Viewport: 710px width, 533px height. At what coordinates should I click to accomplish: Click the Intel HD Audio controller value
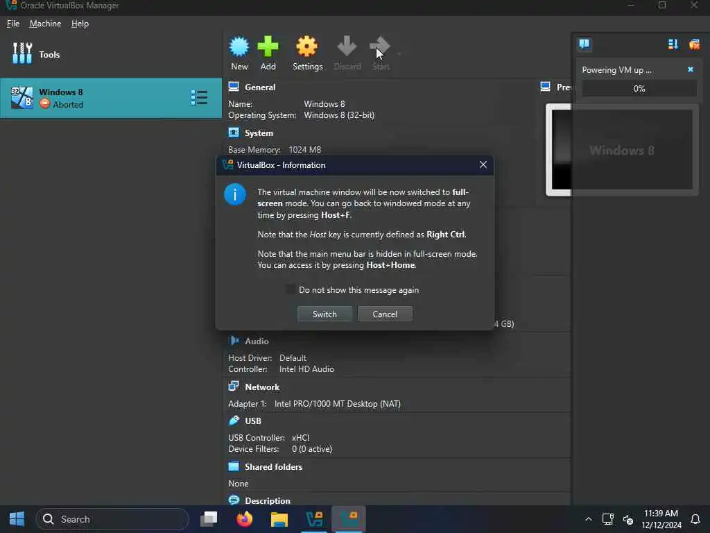(306, 369)
